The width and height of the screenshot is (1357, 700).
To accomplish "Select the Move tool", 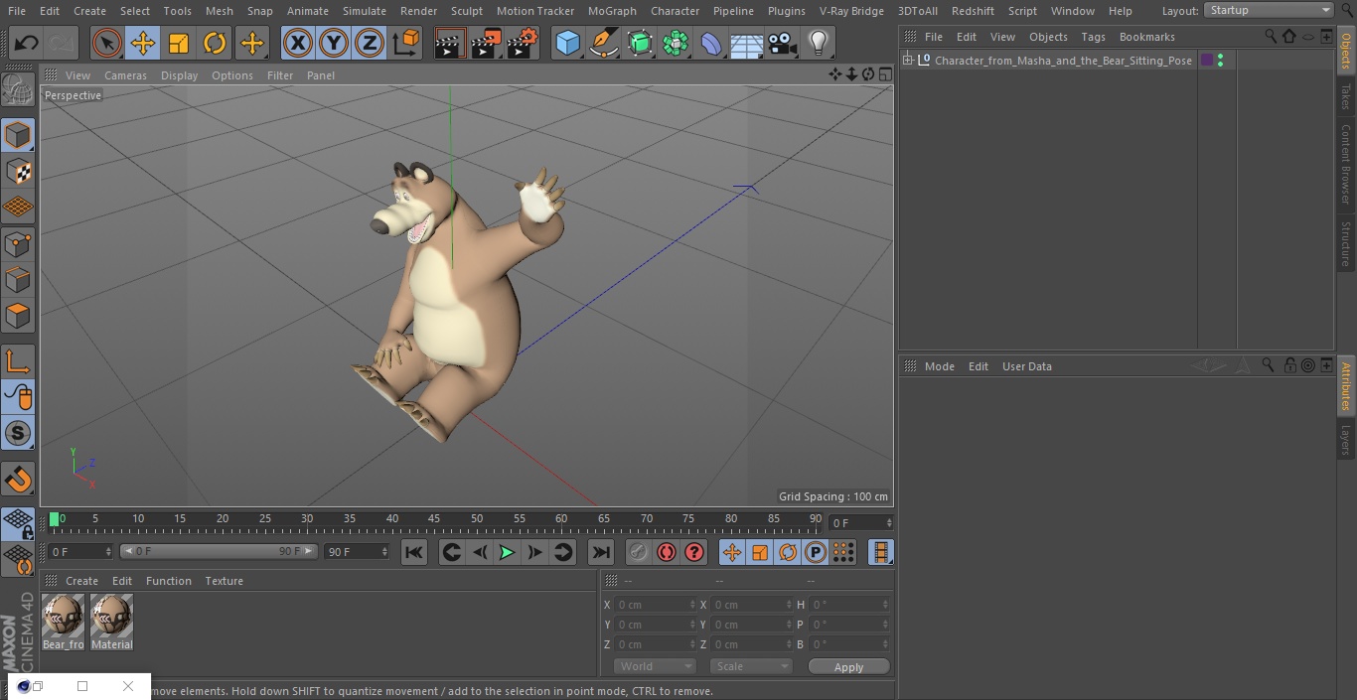I will 143,43.
